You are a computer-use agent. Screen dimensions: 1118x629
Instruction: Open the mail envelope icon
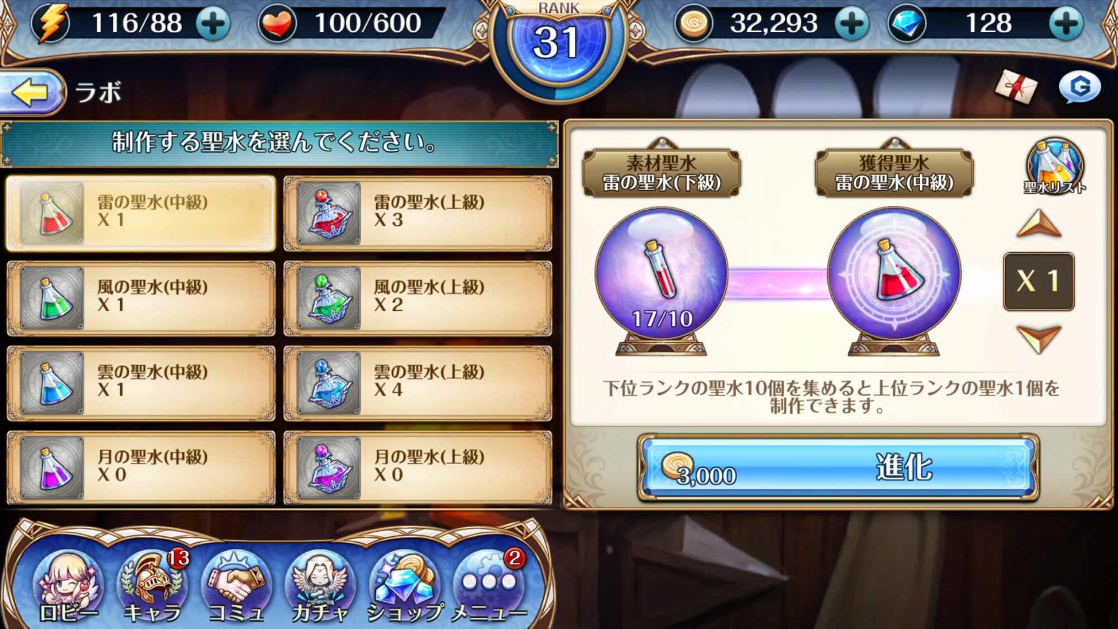pyautogui.click(x=1016, y=87)
